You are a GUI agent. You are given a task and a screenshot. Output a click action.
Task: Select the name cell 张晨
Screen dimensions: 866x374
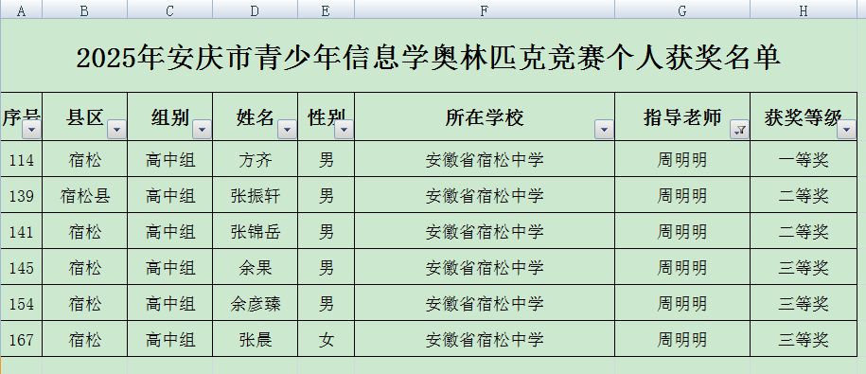point(255,339)
